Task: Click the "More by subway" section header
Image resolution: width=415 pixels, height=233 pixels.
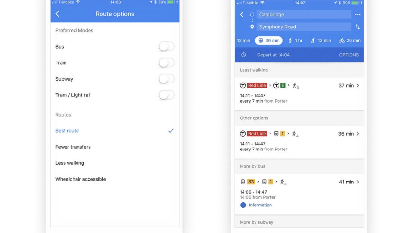Action: click(256, 222)
